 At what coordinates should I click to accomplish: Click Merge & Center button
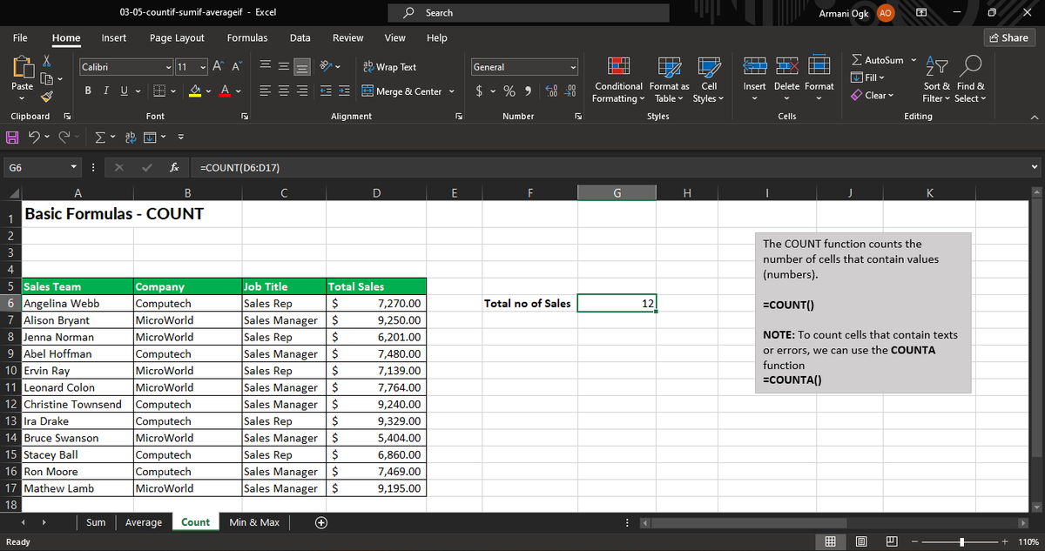click(401, 91)
